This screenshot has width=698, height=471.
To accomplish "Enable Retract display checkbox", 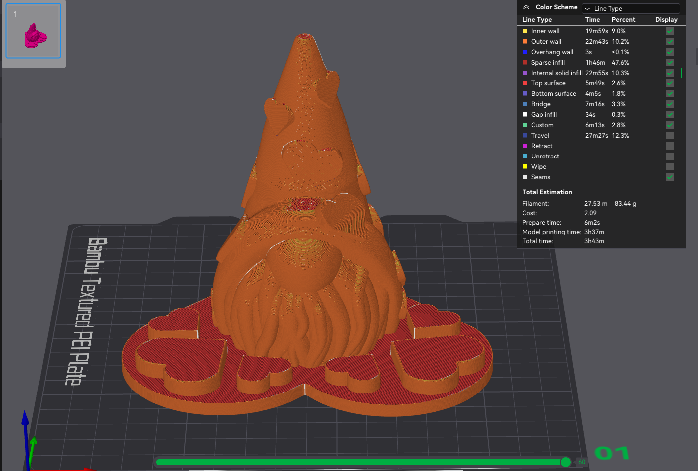I will point(670,146).
